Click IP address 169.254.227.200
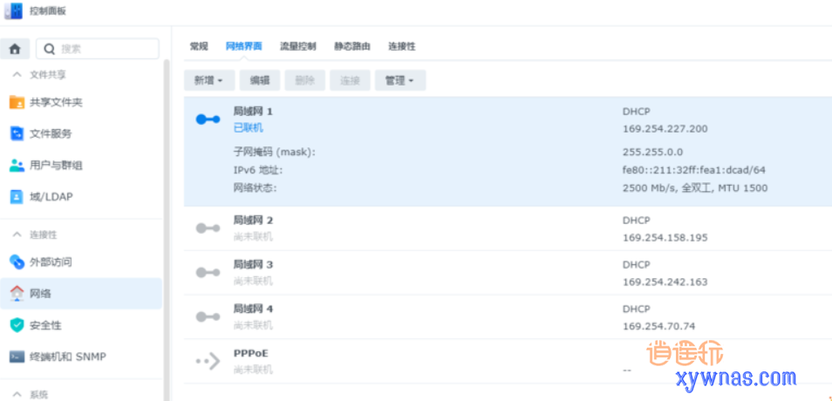The image size is (832, 401). 665,129
